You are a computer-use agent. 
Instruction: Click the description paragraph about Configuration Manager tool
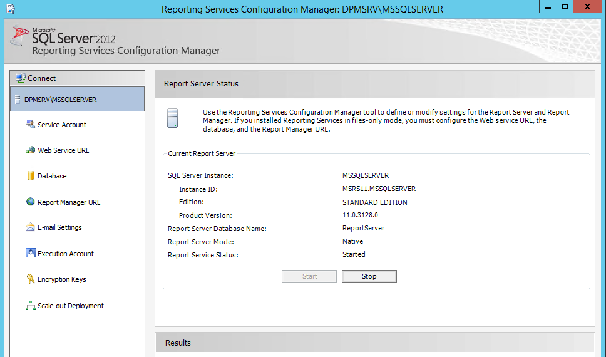coord(386,121)
